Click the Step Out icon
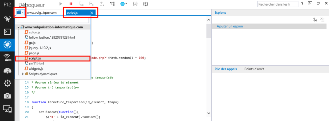The height and width of the screenshot is (121, 329). 102,4
